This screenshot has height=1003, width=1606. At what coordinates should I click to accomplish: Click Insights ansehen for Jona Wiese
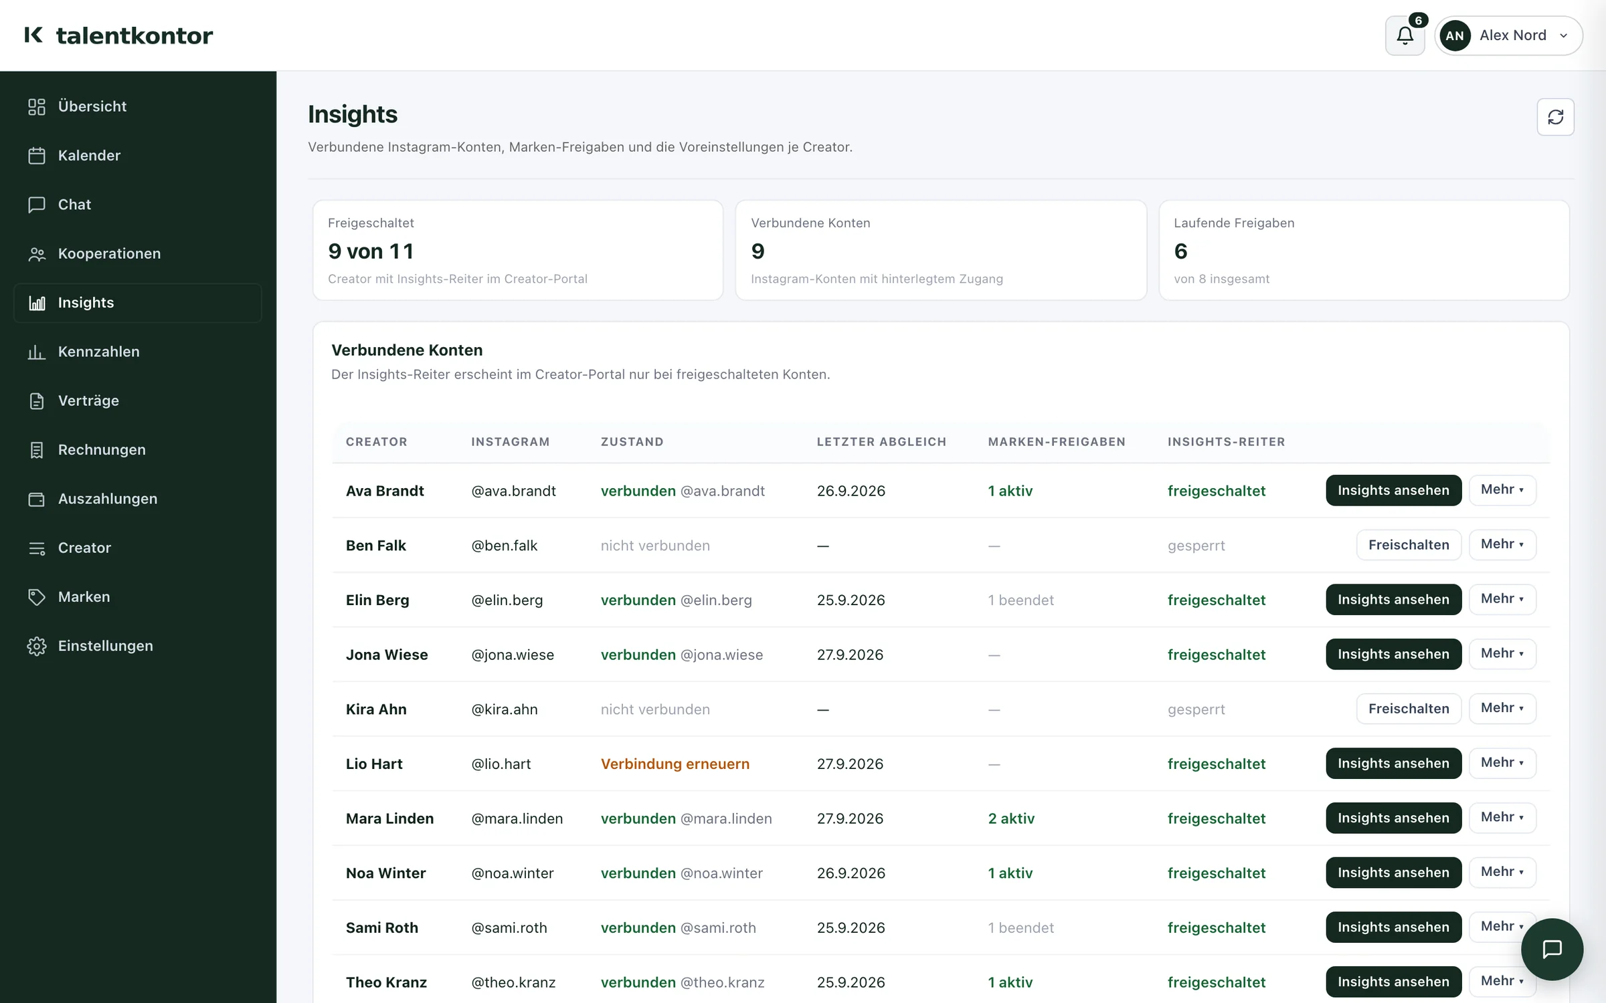tap(1393, 654)
